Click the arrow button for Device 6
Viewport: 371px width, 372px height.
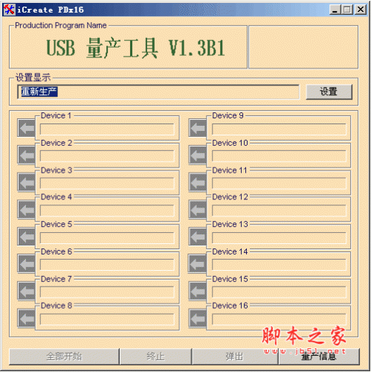point(26,263)
